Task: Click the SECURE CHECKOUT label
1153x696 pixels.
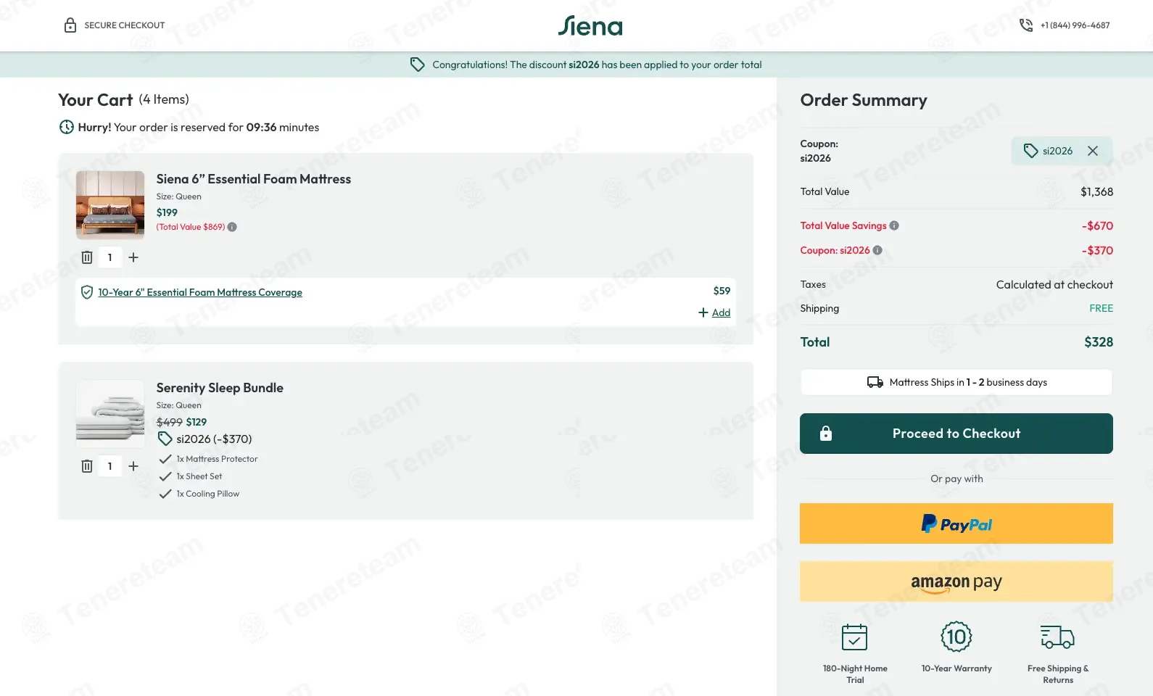Action: [125, 25]
